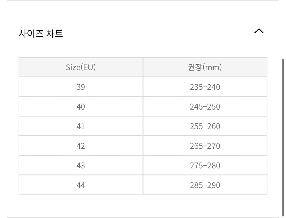Click the upward arrow icon near the header
This screenshot has height=218, width=286.
[x=259, y=31]
